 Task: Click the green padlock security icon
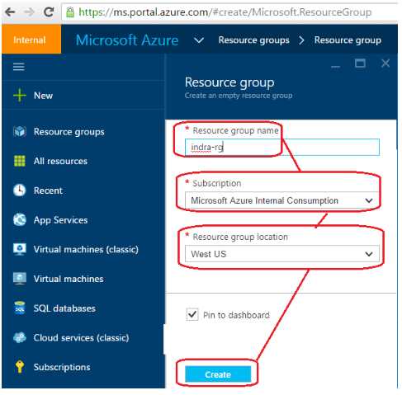tap(70, 12)
